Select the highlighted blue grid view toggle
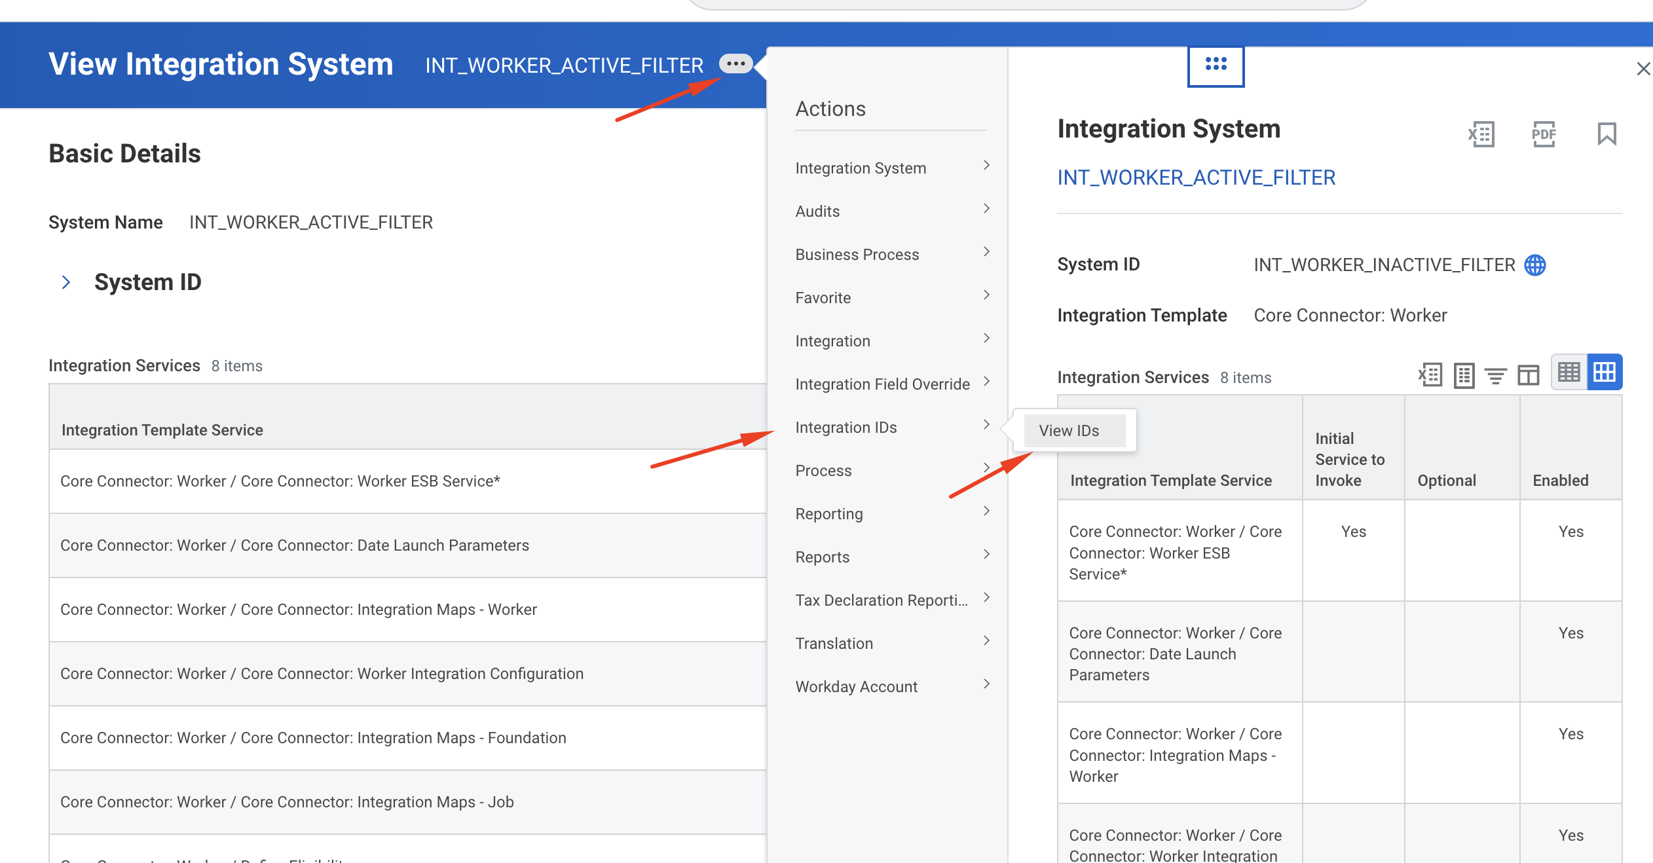Screen dimensions: 1653x863 coord(1605,372)
